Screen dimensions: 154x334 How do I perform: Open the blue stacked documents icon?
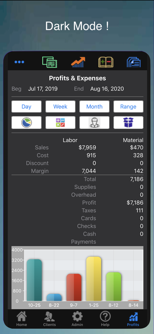[133, 62]
